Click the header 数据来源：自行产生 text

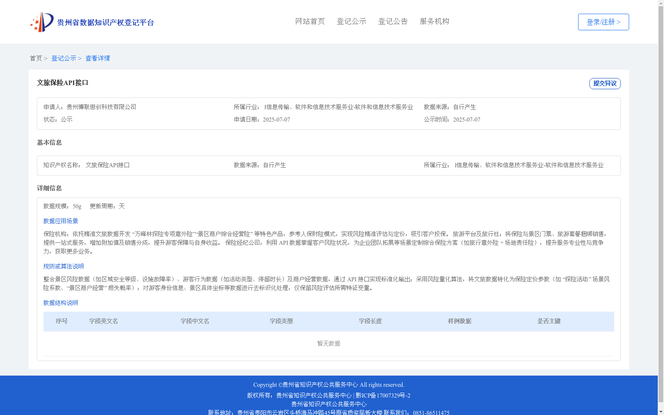pos(450,107)
